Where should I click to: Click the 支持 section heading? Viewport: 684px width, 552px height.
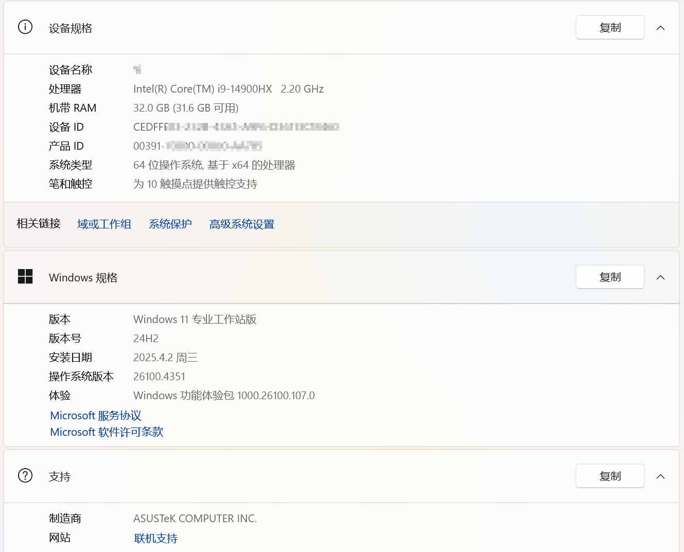60,477
